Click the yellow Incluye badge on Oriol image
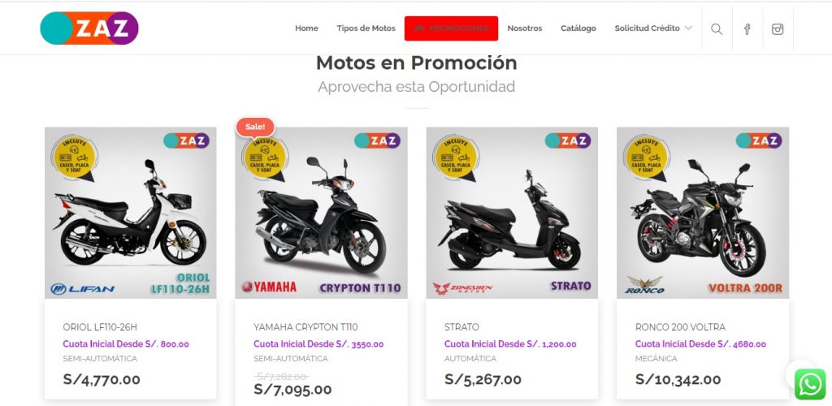This screenshot has width=832, height=406. [x=74, y=157]
